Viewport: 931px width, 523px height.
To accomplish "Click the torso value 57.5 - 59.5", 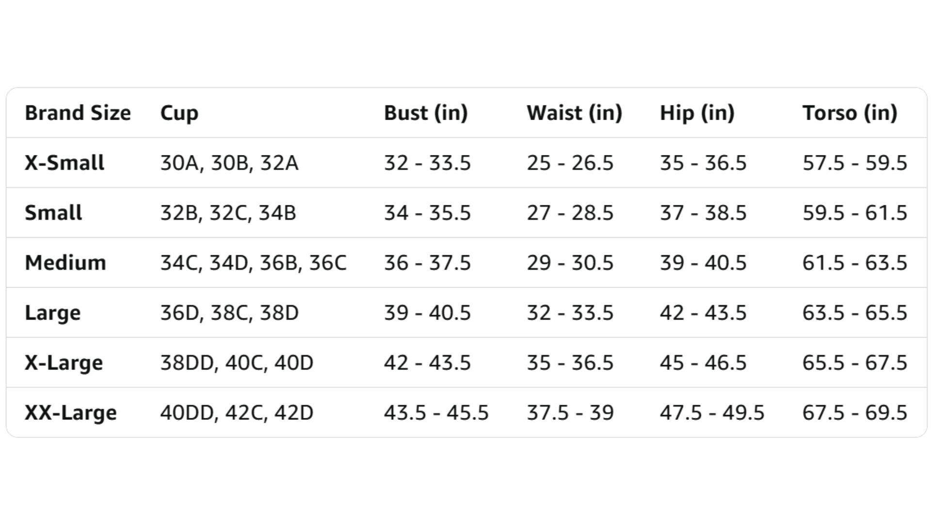I will coord(854,163).
